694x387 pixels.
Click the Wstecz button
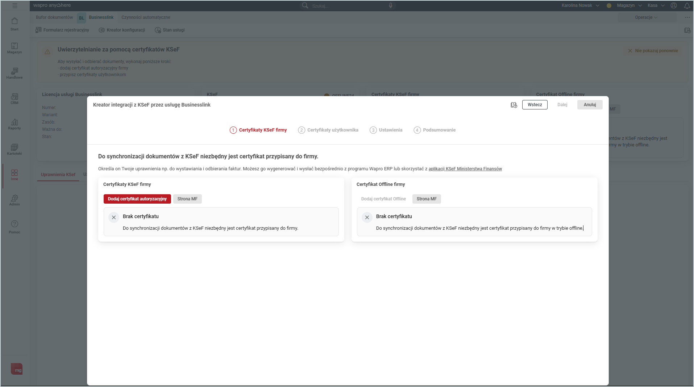coord(535,105)
